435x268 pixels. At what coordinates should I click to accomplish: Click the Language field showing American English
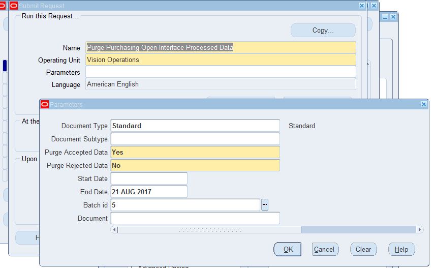(221, 84)
